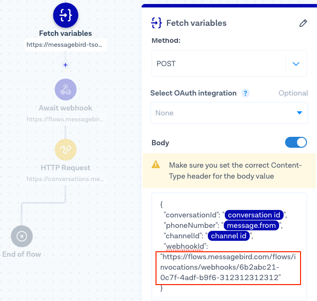This screenshot has width=317, height=301.
Task: Click the pencil icon to rename step
Action: coord(303,23)
